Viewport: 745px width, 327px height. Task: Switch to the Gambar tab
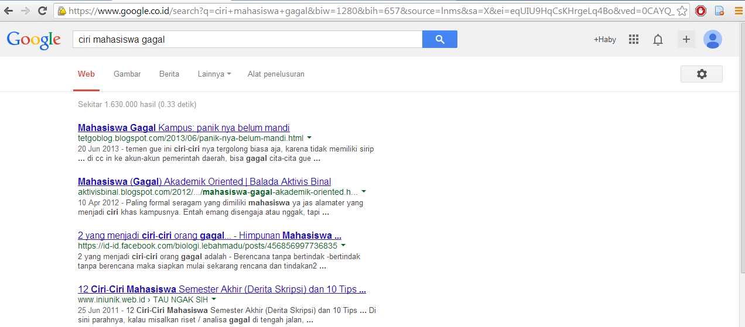(127, 74)
